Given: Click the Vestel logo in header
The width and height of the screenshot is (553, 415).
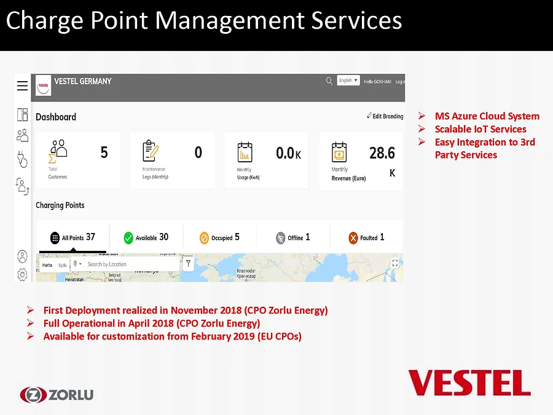Looking at the screenshot, I should [44, 85].
